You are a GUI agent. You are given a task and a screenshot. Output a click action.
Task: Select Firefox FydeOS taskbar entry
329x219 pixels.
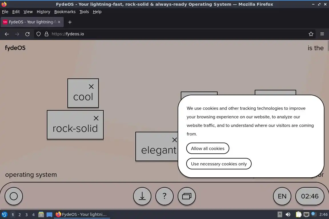coord(82,214)
